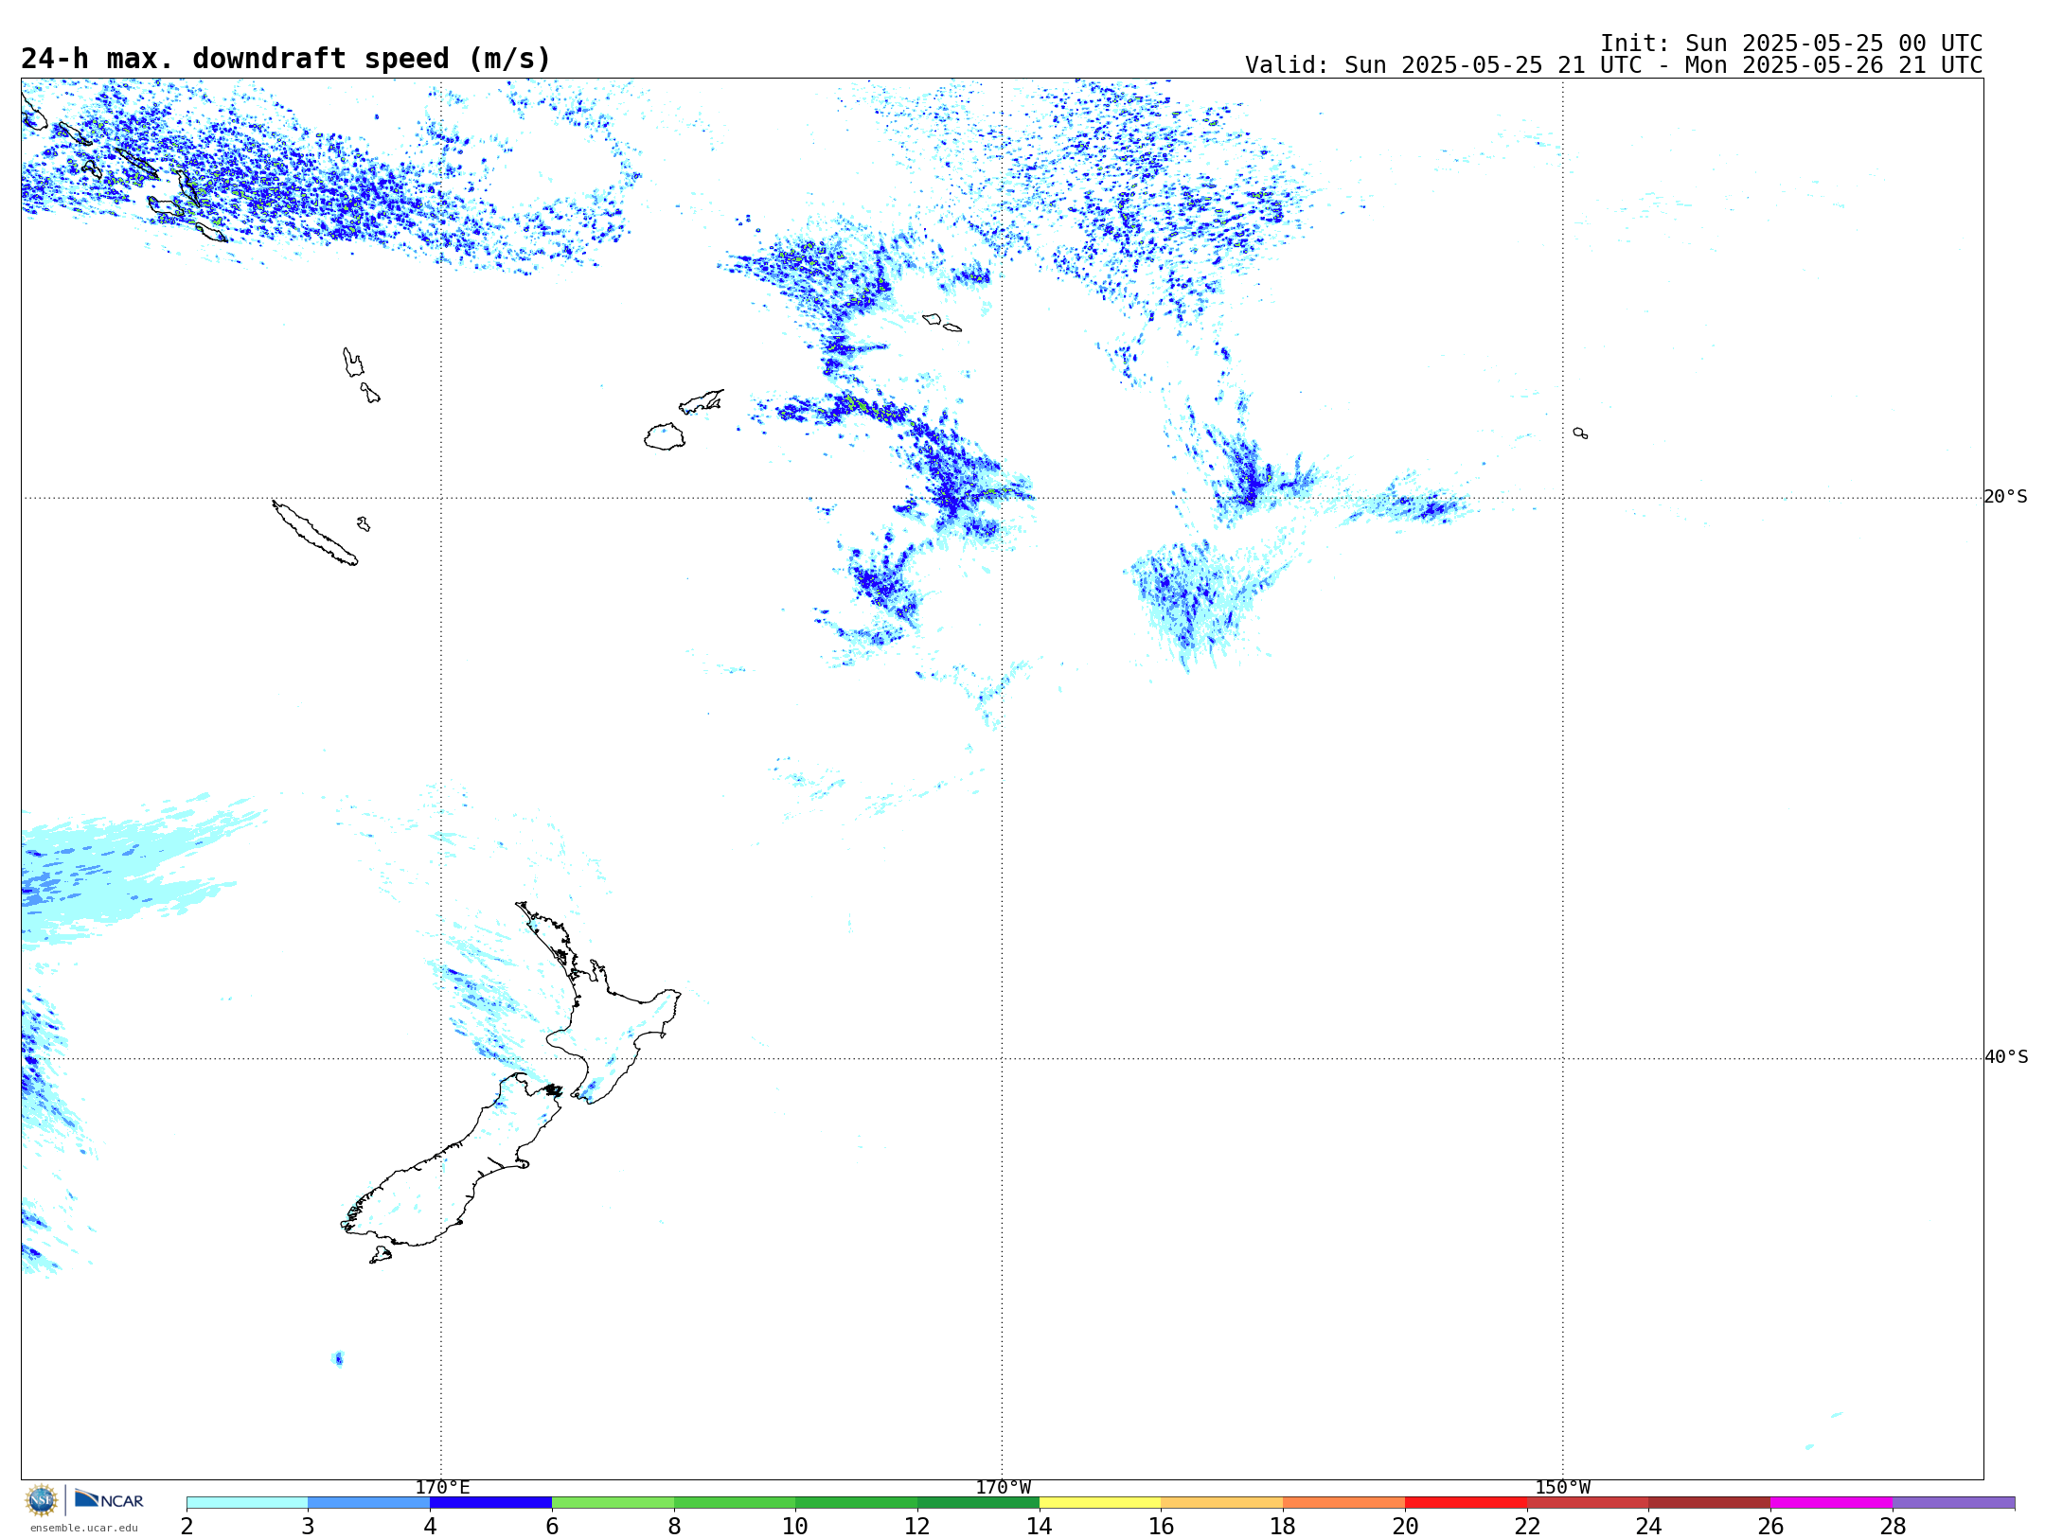Click the colorbar tick label 12
Image resolution: width=2045 pixels, height=1539 pixels.
pos(917,1526)
